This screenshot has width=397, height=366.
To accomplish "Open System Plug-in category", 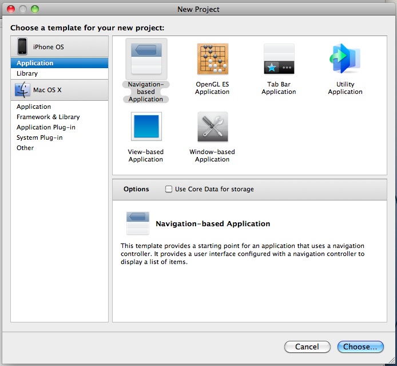I will pyautogui.click(x=59, y=137).
